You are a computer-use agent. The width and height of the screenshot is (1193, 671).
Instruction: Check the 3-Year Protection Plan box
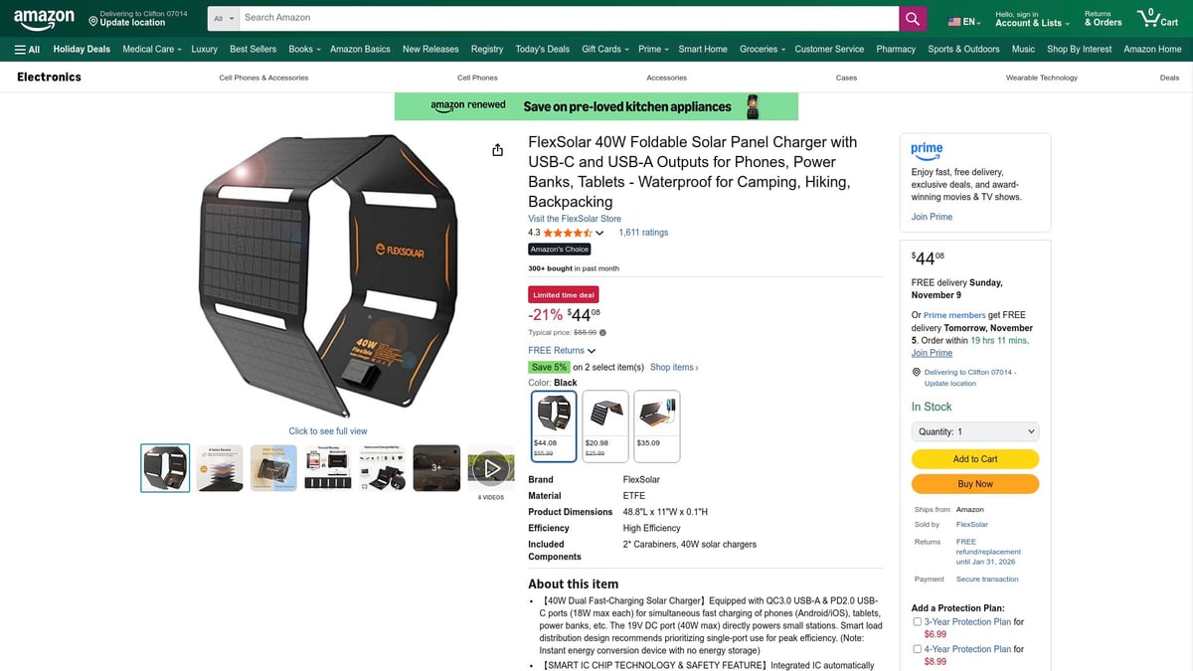click(x=918, y=622)
